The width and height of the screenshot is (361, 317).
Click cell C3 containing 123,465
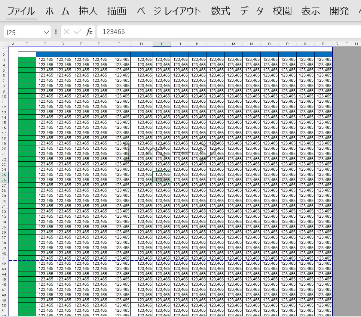pos(45,59)
